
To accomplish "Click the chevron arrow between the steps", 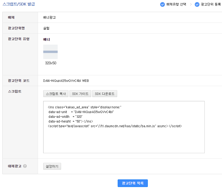I will (x=191, y=4).
